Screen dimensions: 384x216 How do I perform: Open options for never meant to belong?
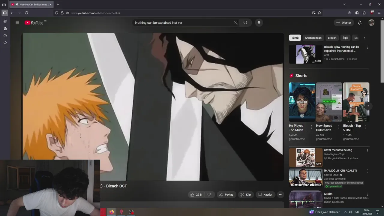coord(368,151)
